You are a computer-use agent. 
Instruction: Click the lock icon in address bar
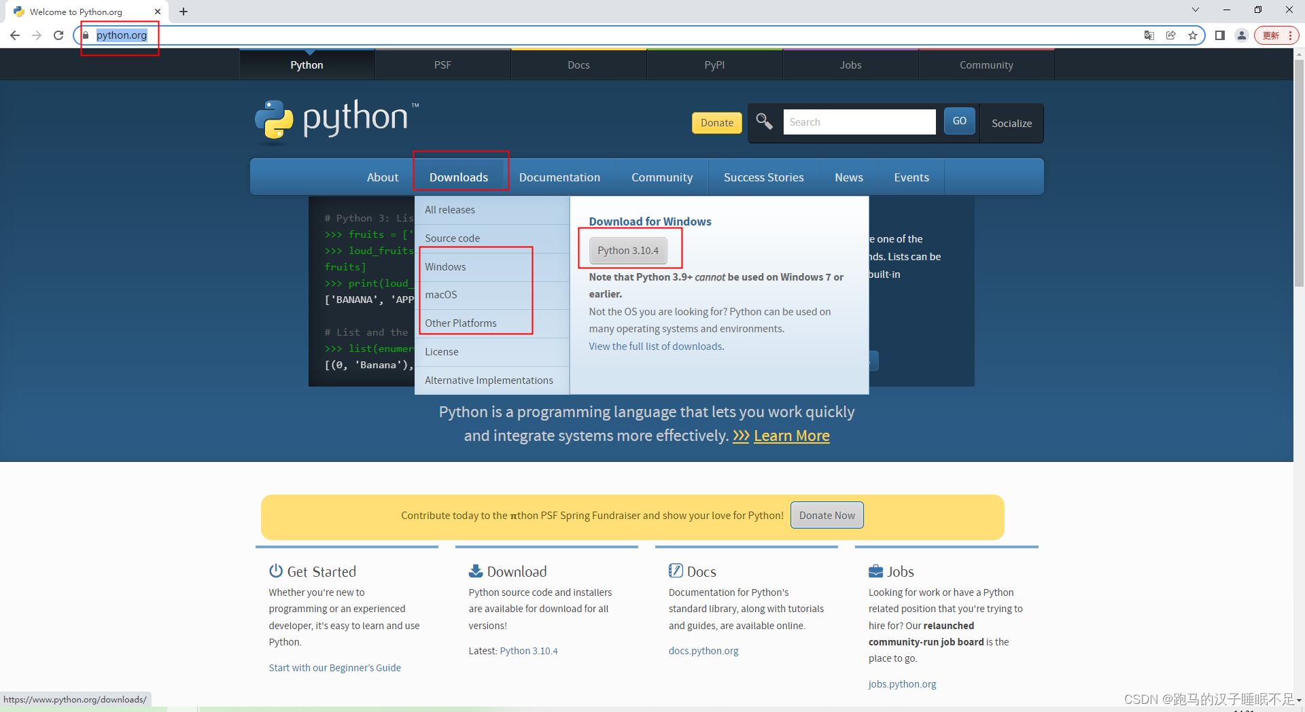click(86, 35)
